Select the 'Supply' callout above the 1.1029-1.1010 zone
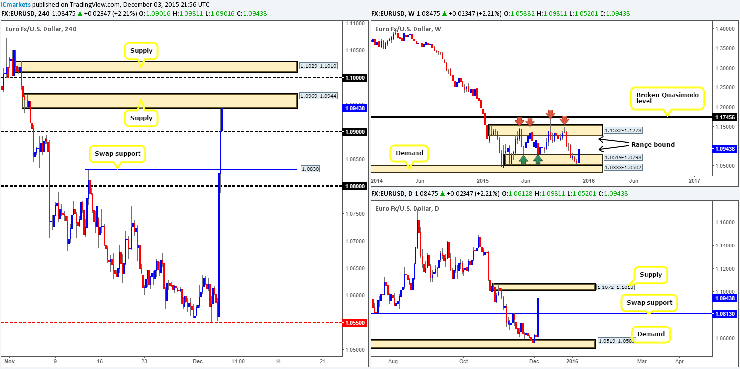The width and height of the screenshot is (740, 369). (x=141, y=51)
